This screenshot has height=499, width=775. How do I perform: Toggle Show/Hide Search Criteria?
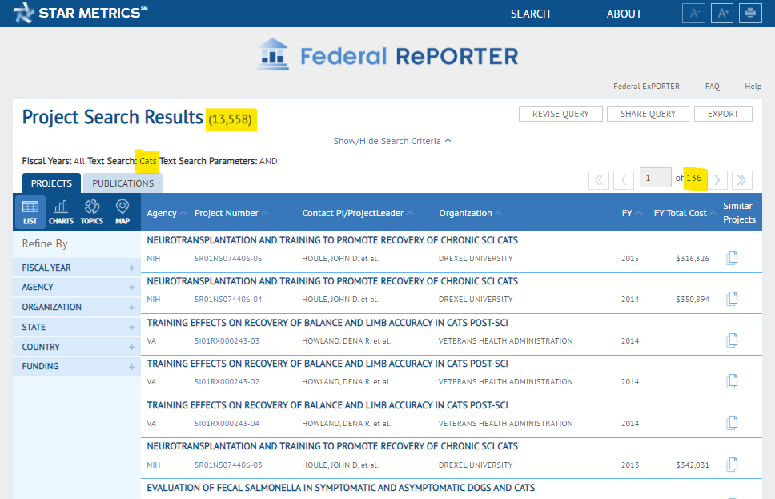392,141
